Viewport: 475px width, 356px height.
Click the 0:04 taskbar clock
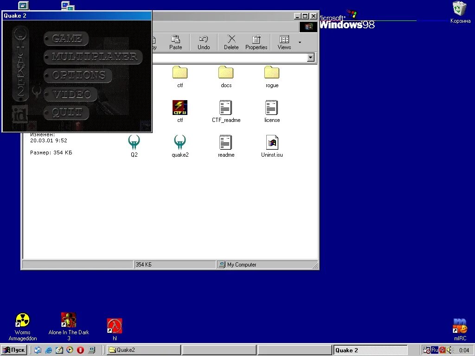point(464,350)
